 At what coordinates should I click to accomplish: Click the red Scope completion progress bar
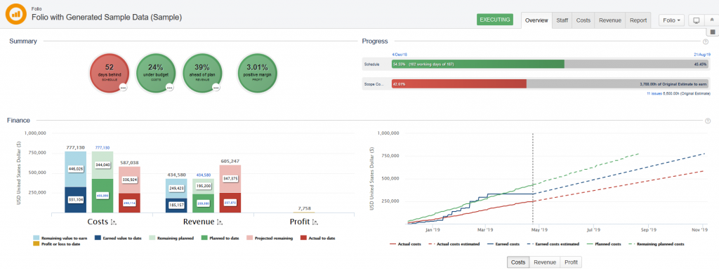coord(459,84)
